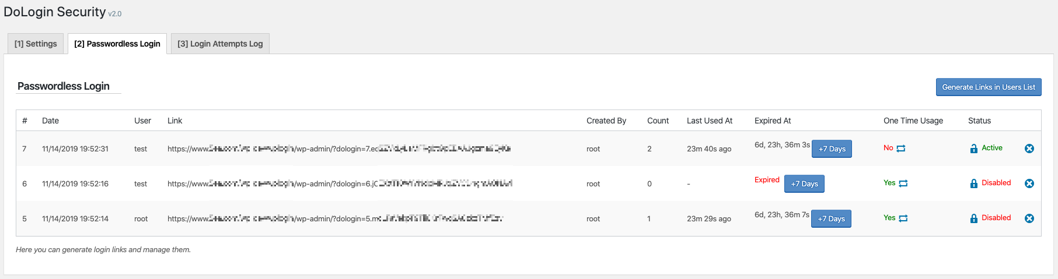1058x279 pixels.
Task: Click the 'Count' column header
Action: [658, 121]
